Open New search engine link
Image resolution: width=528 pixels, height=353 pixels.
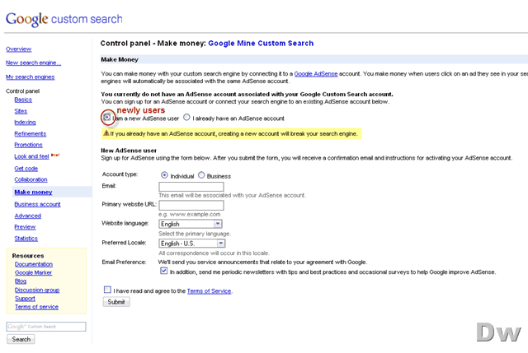point(33,63)
